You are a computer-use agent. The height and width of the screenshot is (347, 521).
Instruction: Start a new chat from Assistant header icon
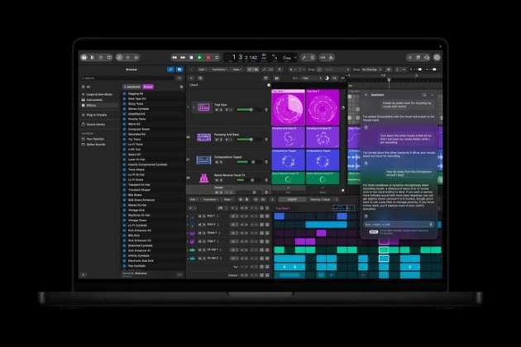pyautogui.click(x=424, y=95)
